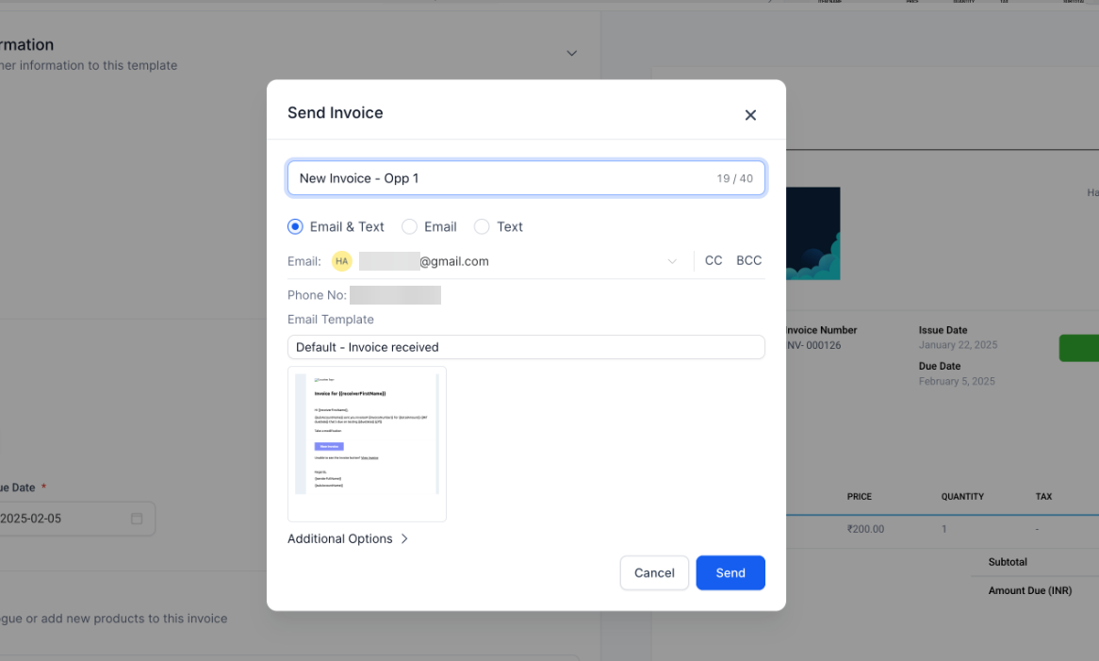Add BCC recipients

(748, 261)
